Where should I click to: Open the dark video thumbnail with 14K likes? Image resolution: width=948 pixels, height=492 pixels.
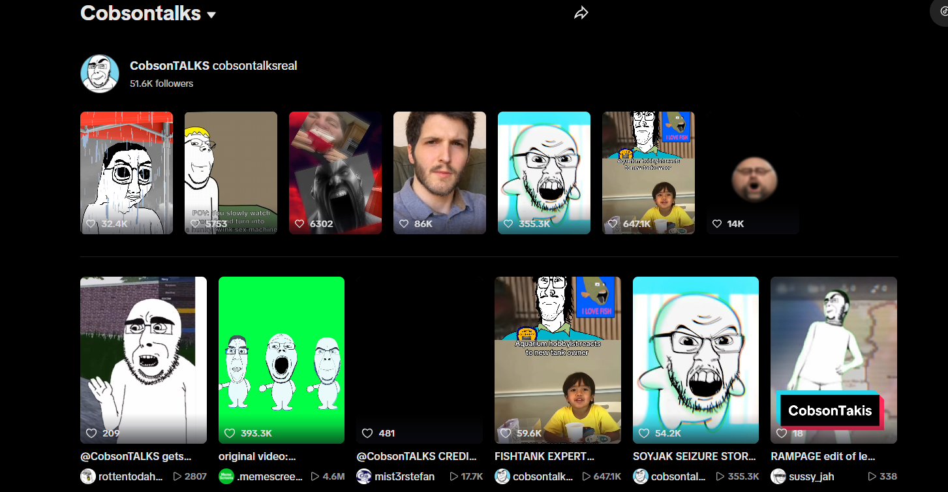tap(753, 173)
